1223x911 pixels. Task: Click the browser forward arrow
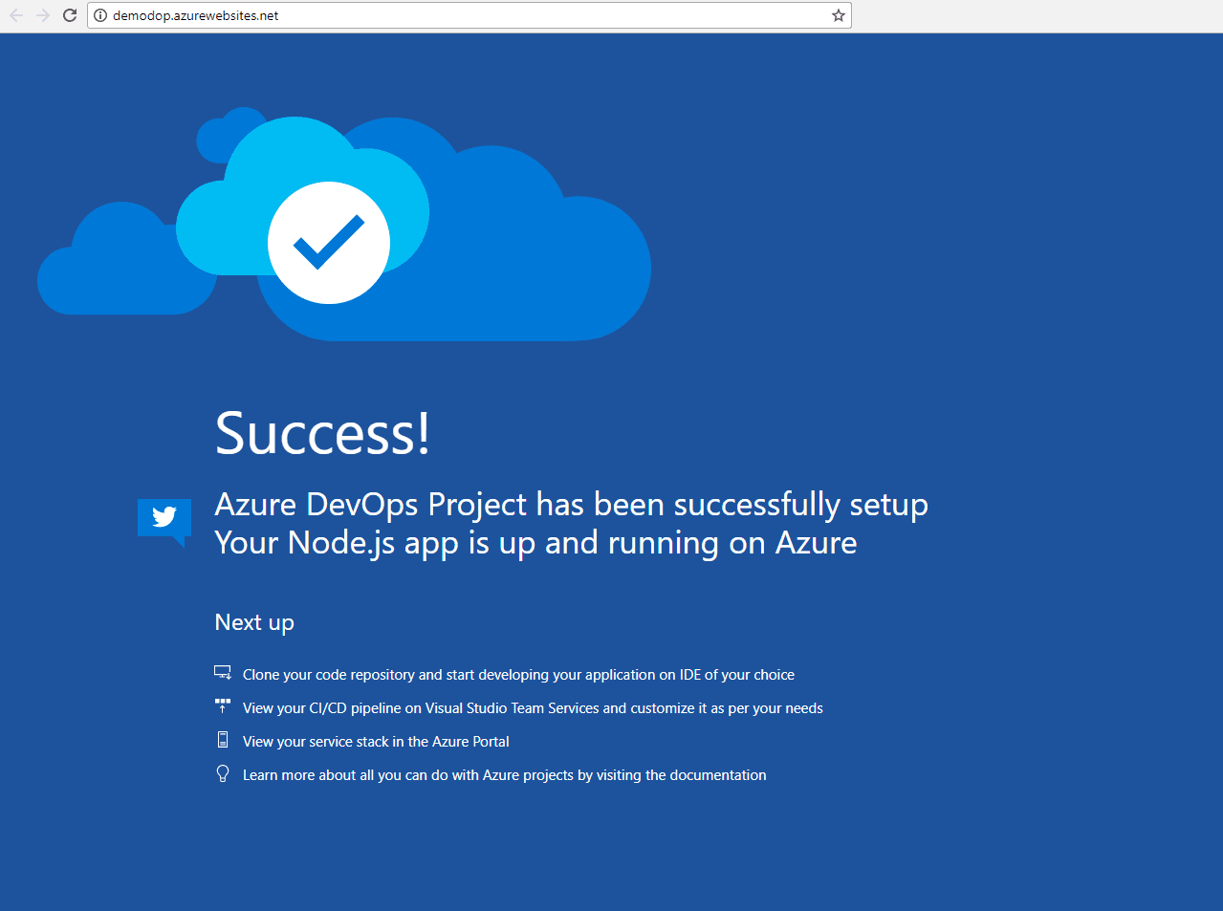(x=43, y=15)
